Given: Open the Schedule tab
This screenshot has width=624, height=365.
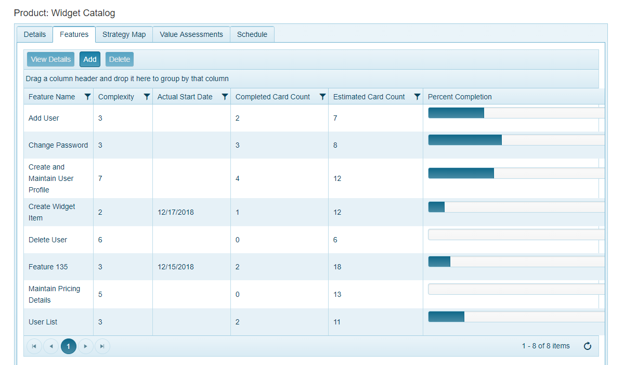Looking at the screenshot, I should point(252,34).
